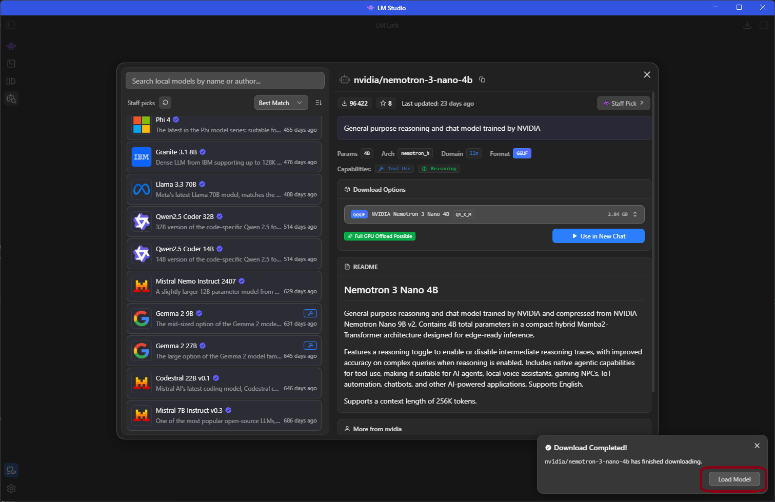
Task: Click the More from nvidia header
Action: click(377, 429)
